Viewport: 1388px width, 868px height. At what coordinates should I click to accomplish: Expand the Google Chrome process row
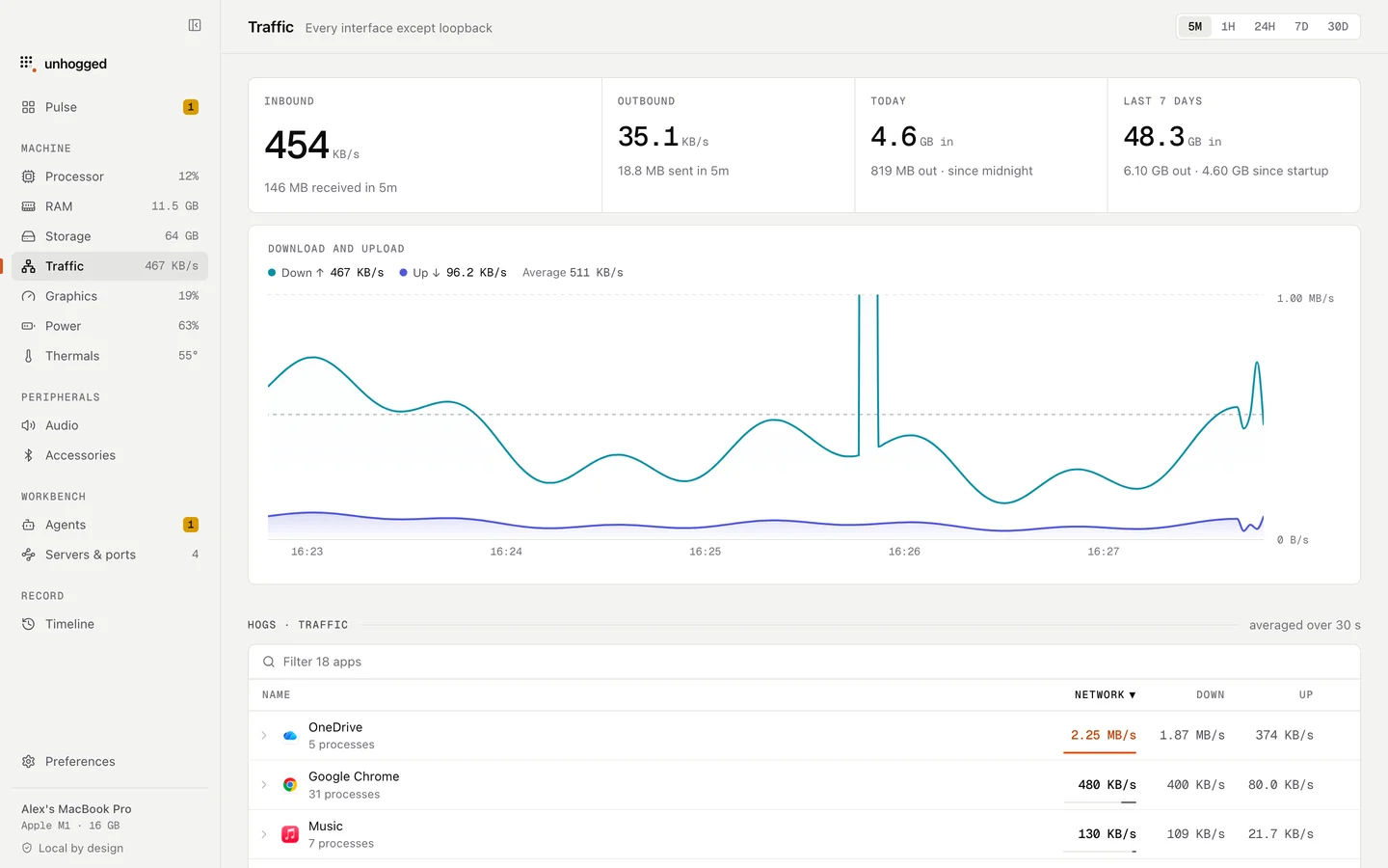point(264,785)
